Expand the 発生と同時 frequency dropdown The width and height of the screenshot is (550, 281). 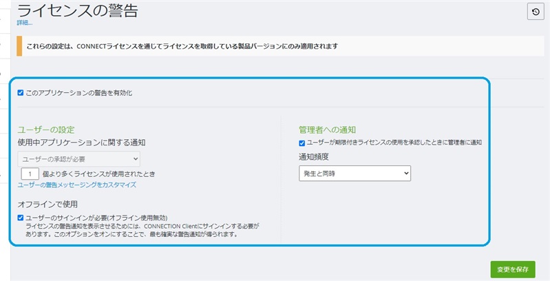[355, 174]
